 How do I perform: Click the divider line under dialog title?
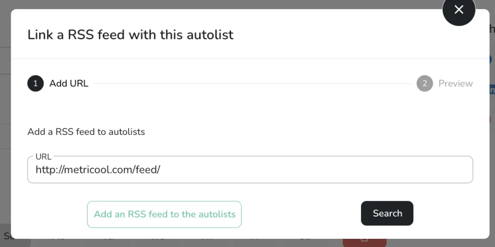pos(250,58)
